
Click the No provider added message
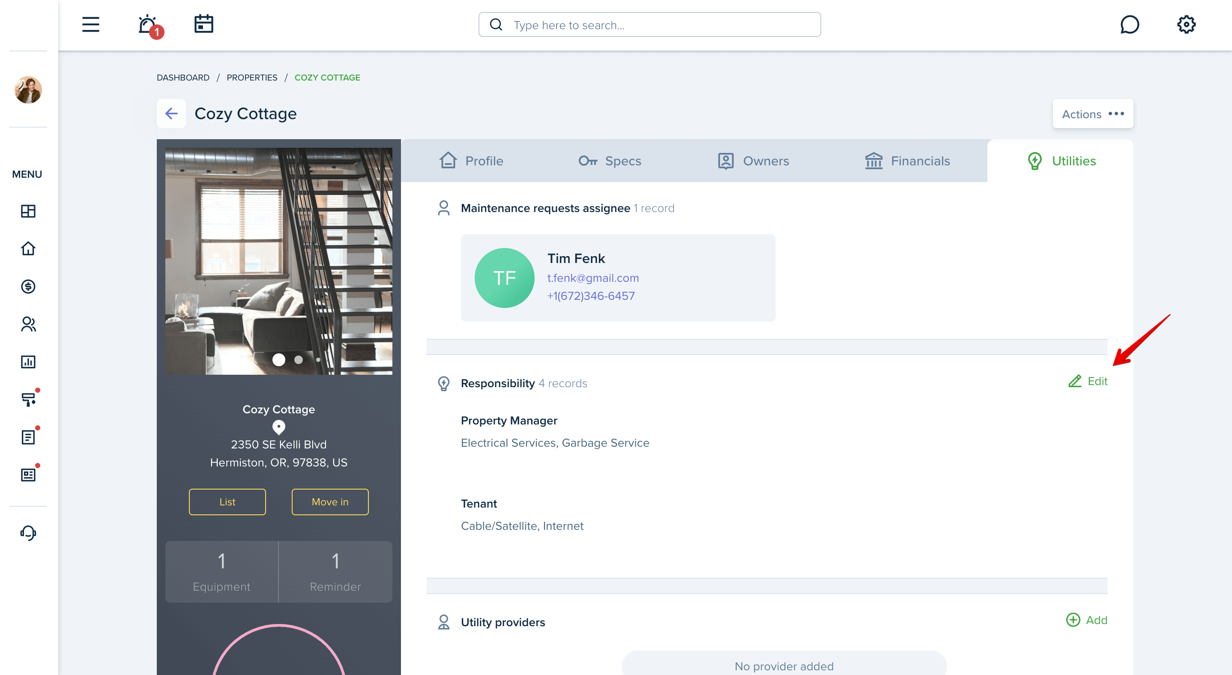point(784,666)
